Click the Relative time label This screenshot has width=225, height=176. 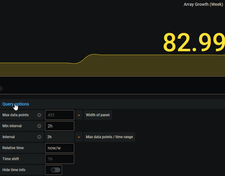coord(13,148)
